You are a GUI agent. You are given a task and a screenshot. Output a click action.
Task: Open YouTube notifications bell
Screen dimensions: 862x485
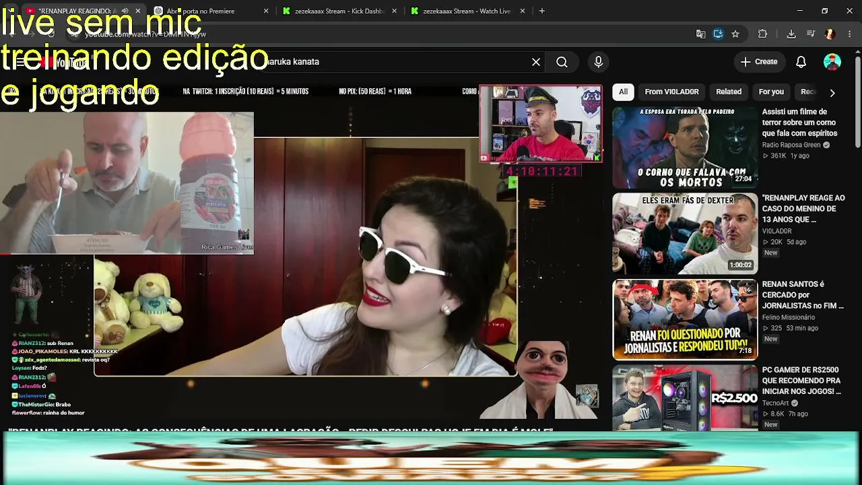(801, 62)
